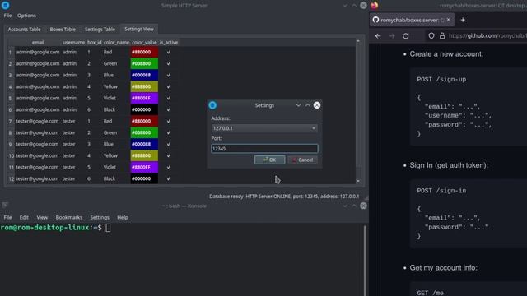Open Konsole View menu
Screen dimensions: 527x296
point(42,217)
